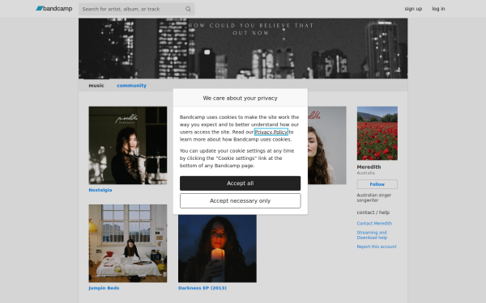Open the partially hidden album cover beside the dialog
Viewport: 486px width, 303px height.
(327, 145)
